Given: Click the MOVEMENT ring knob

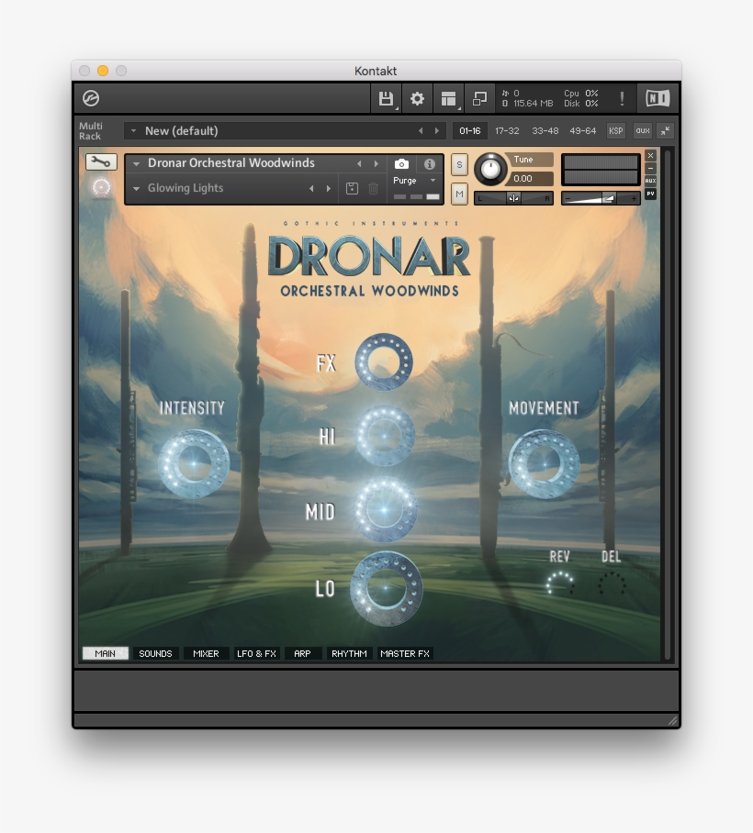Looking at the screenshot, I should click(544, 464).
